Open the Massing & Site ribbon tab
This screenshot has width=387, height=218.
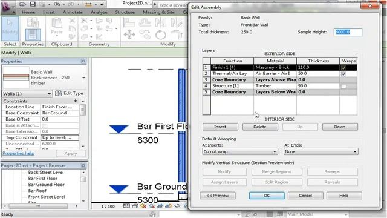pyautogui.click(x=158, y=12)
